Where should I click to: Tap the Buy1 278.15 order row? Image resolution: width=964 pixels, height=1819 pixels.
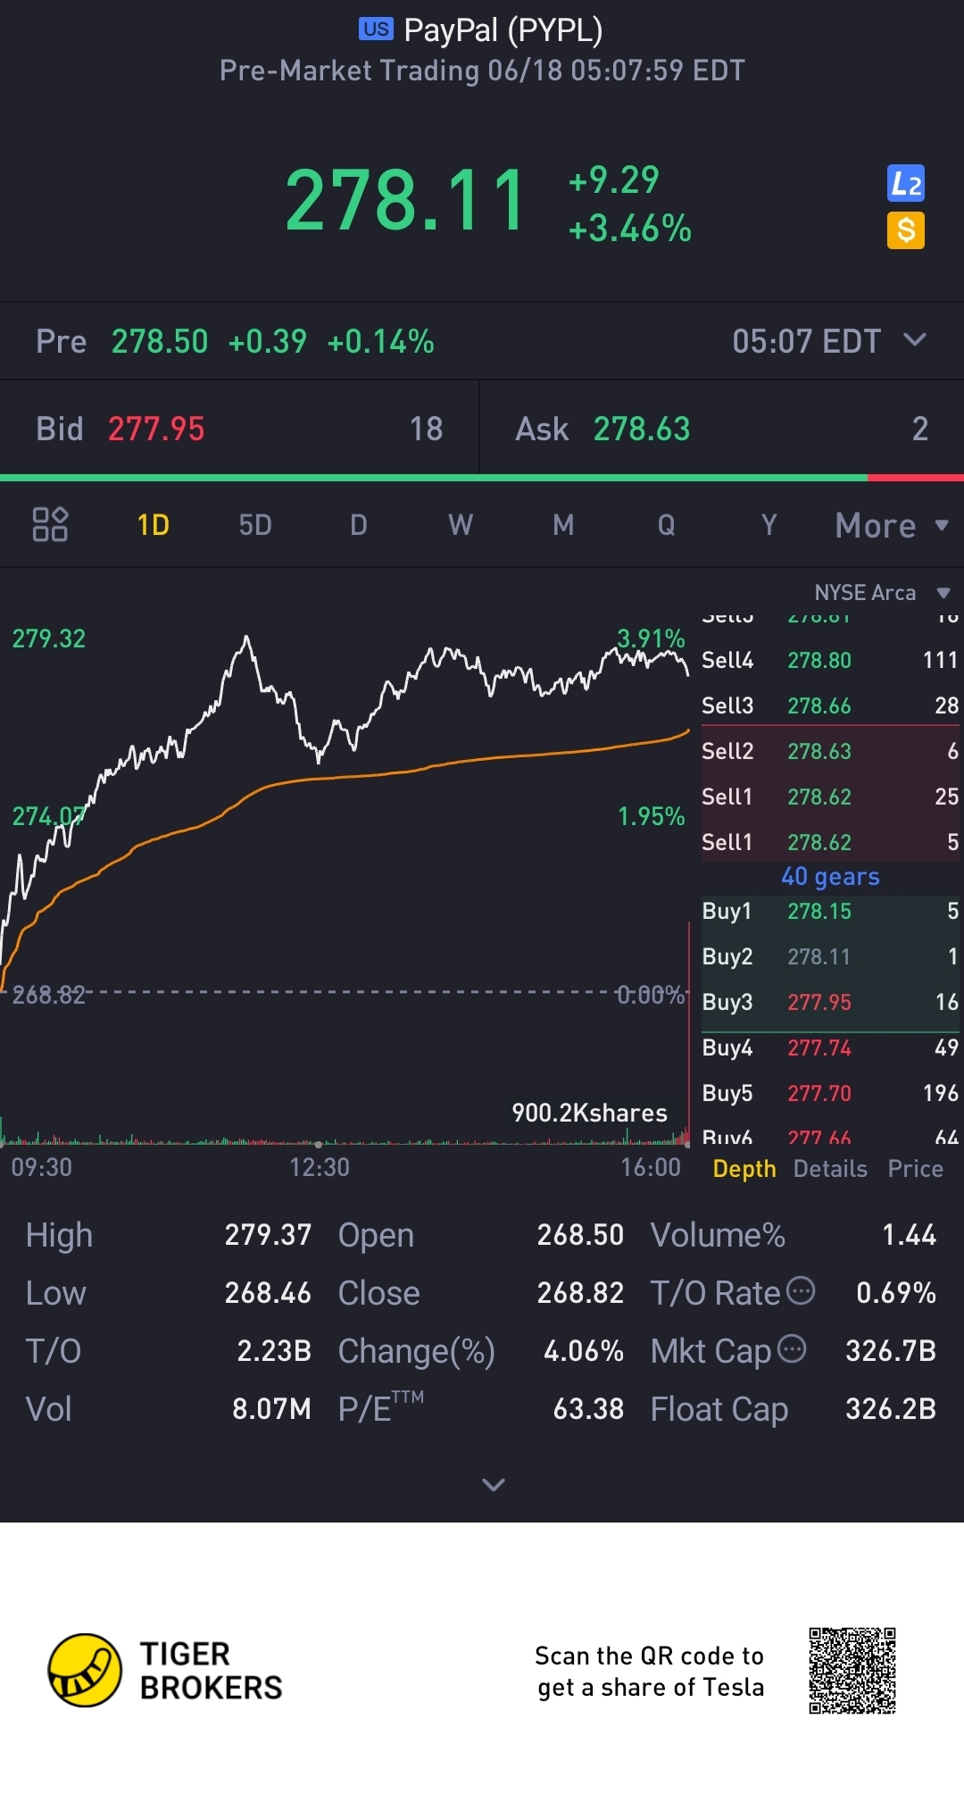(x=830, y=911)
